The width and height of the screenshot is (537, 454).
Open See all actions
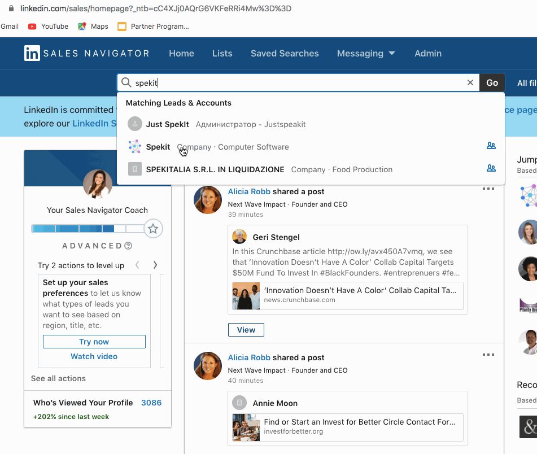58,378
